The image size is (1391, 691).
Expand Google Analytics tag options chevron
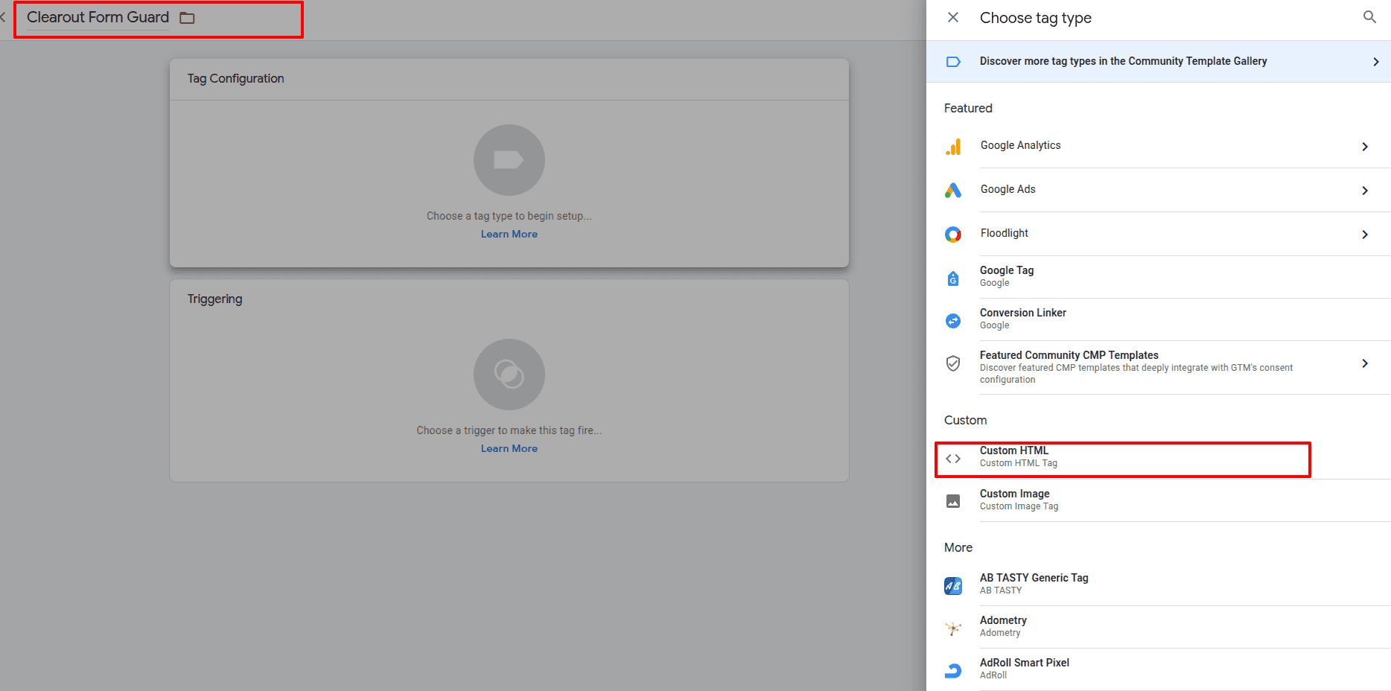tap(1365, 147)
